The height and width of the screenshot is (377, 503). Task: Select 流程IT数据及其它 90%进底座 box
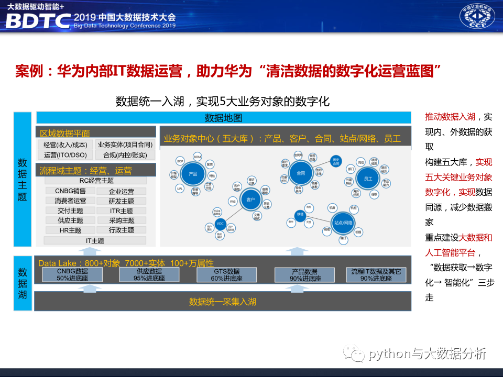point(376,275)
